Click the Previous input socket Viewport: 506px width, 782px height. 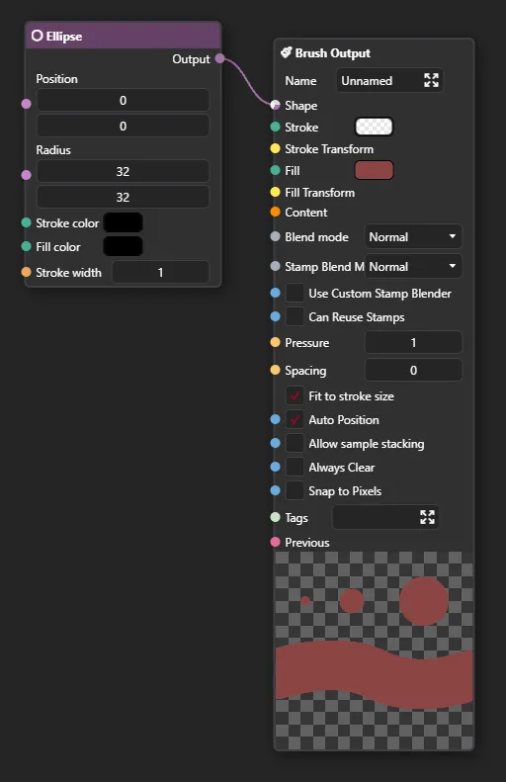click(275, 542)
